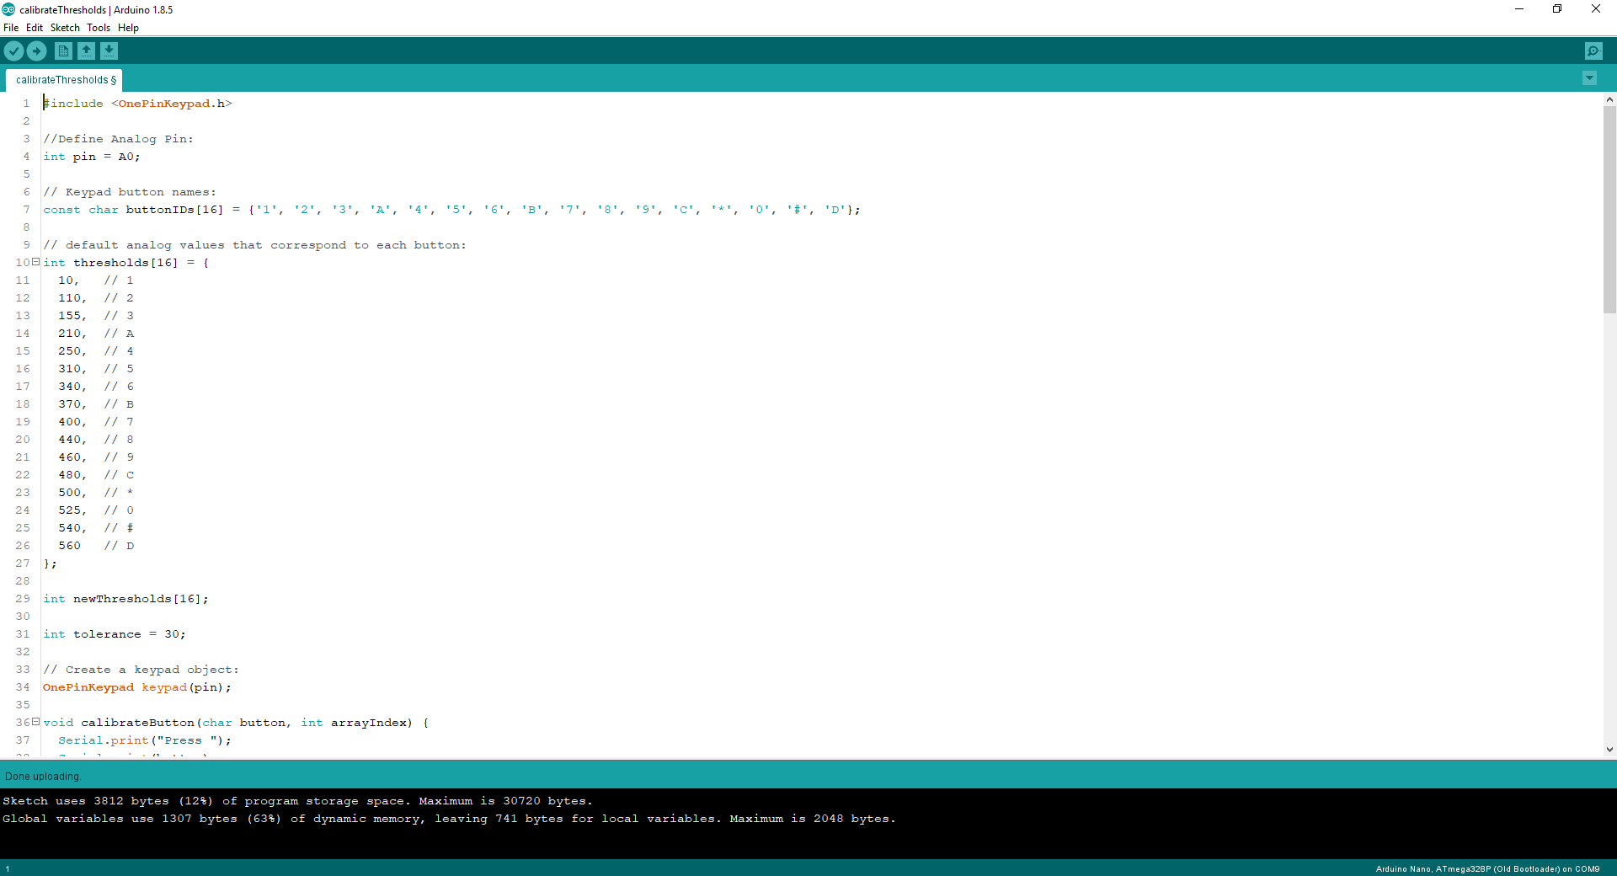Click the 'void calibrateButton' function signature
Screen dimensions: 1617x876
[236, 723]
